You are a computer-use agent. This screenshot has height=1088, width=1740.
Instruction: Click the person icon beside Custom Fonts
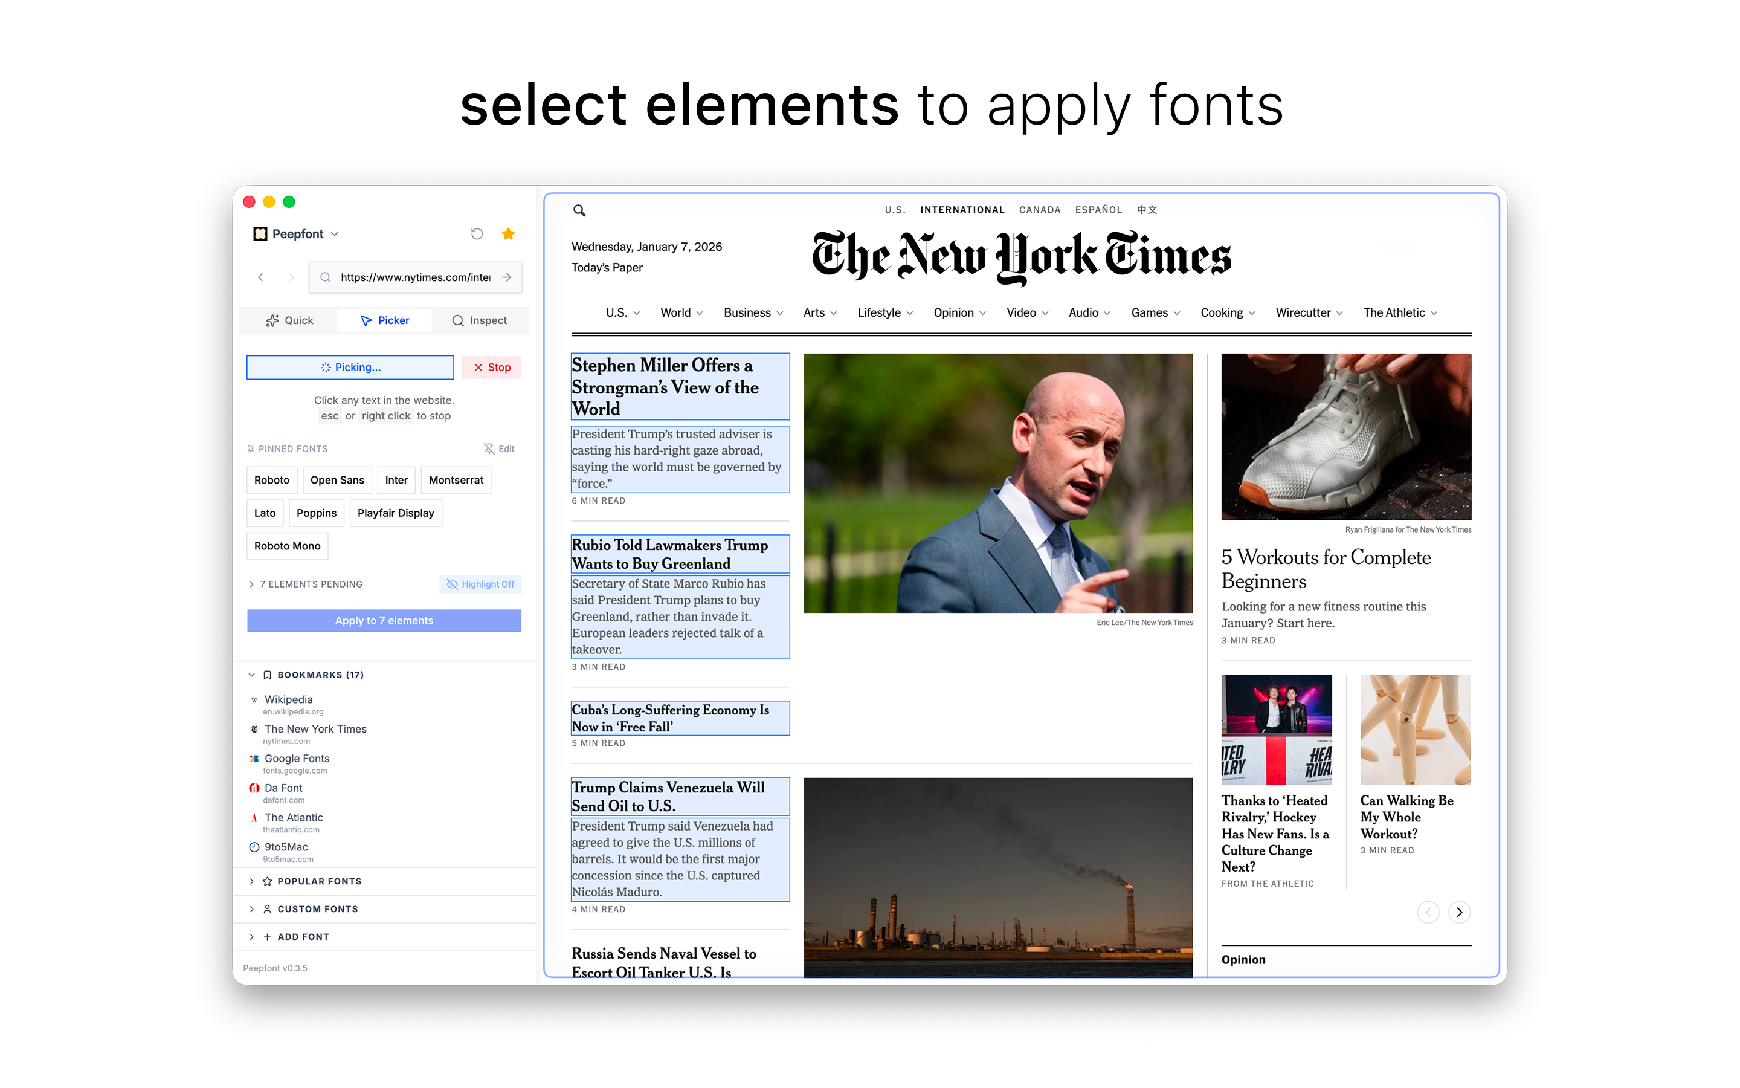(268, 909)
